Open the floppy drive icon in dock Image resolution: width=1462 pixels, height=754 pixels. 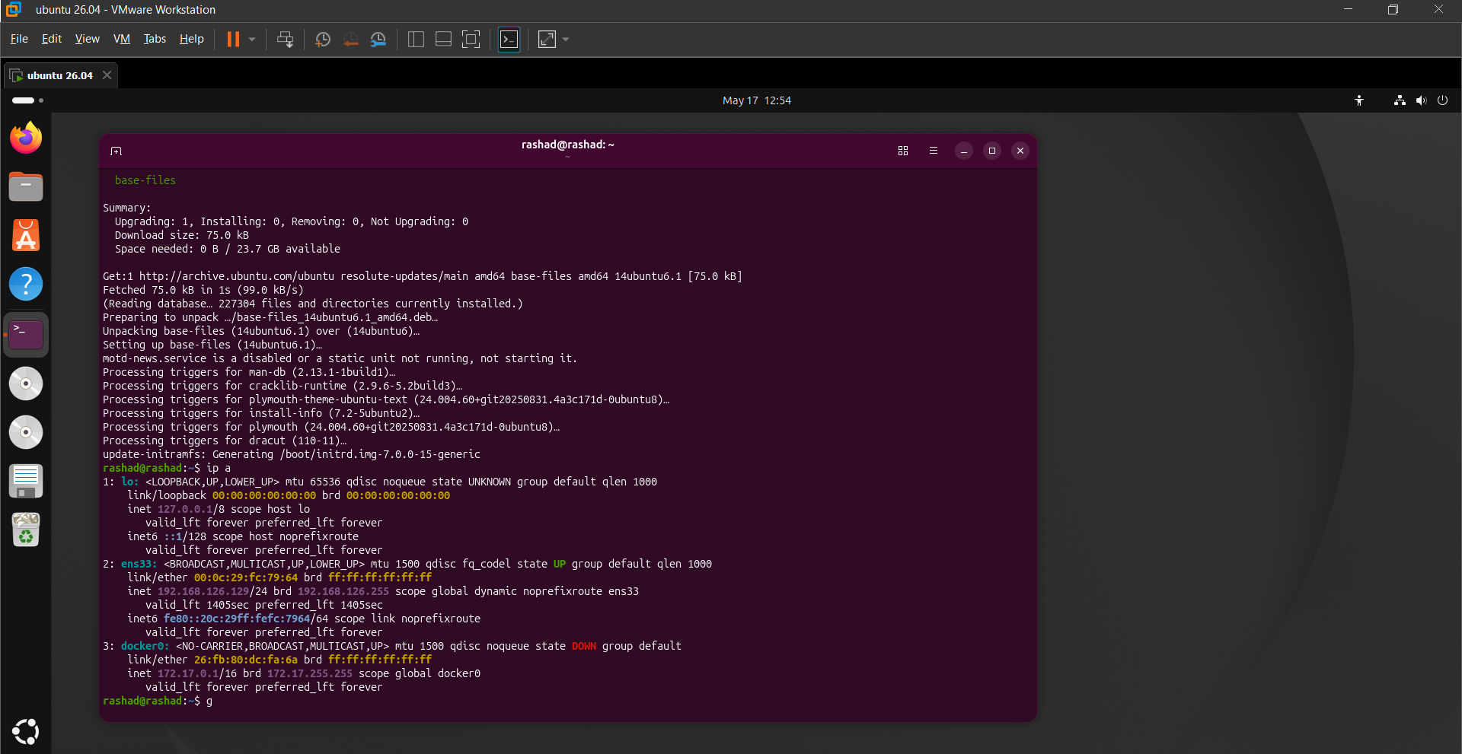26,481
